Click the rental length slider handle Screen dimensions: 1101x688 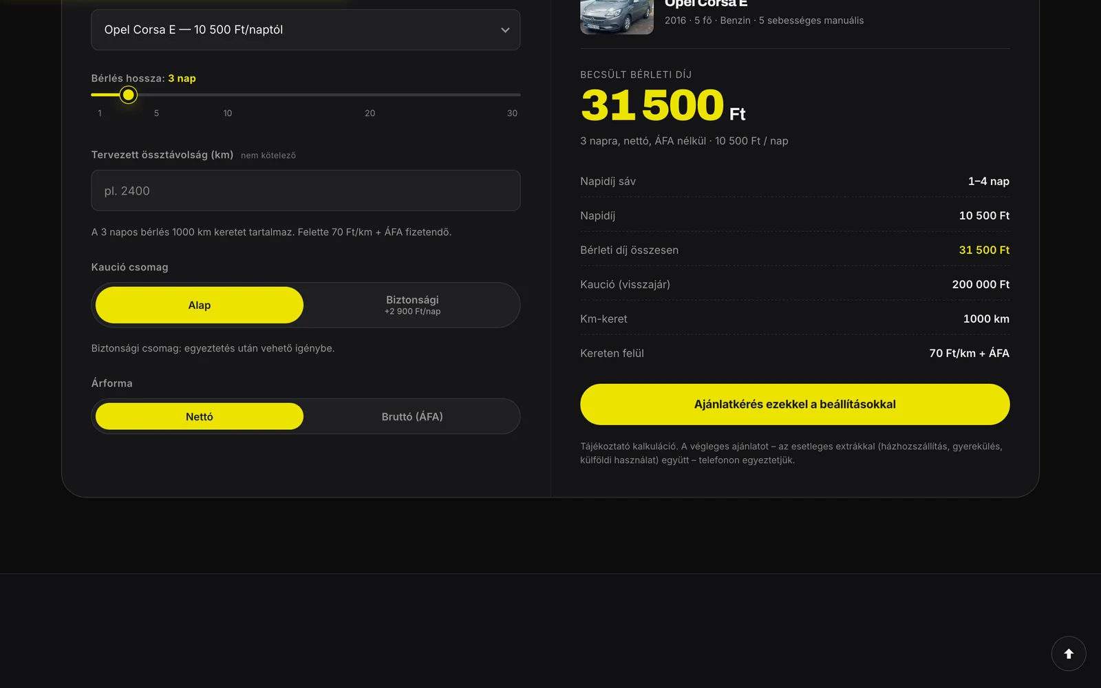tap(128, 95)
